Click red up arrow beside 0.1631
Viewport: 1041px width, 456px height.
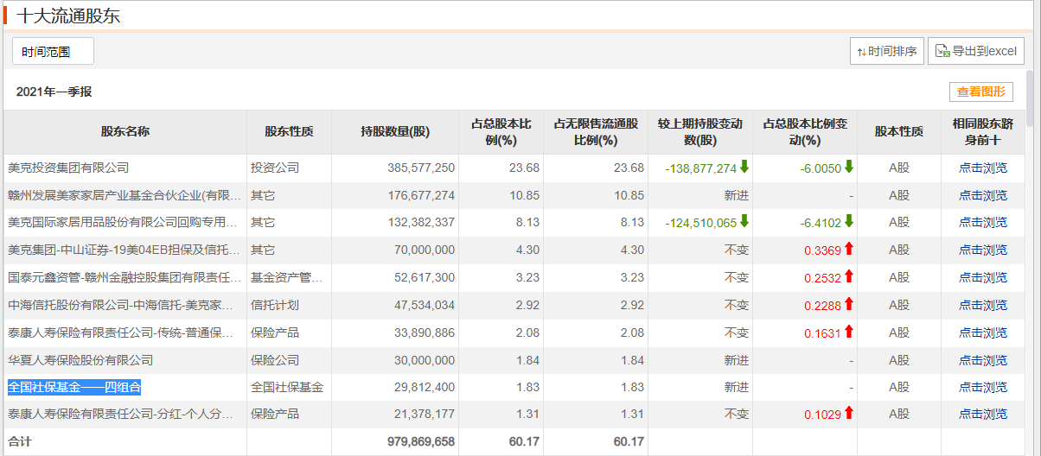(849, 332)
